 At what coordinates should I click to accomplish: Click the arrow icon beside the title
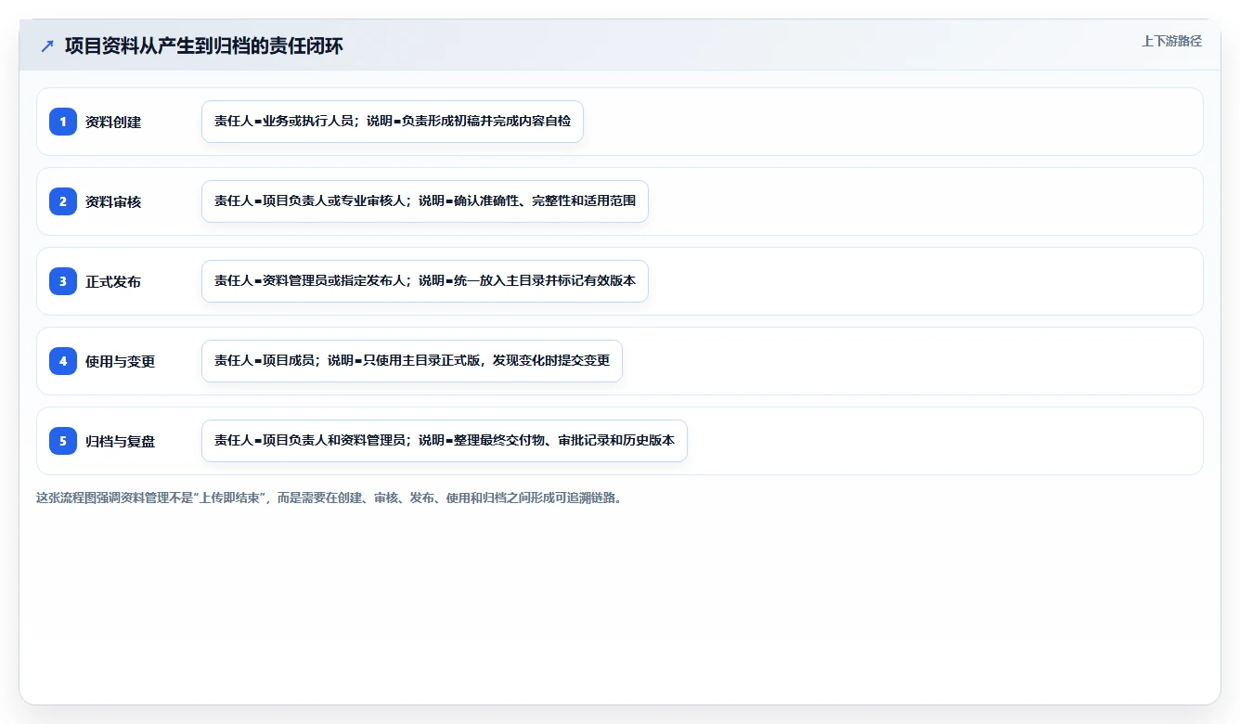click(47, 46)
